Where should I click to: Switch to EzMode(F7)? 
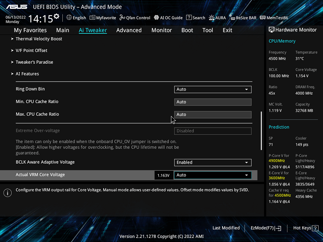(x=266, y=228)
